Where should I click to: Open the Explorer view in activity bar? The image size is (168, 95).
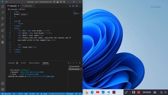coord(3,7)
